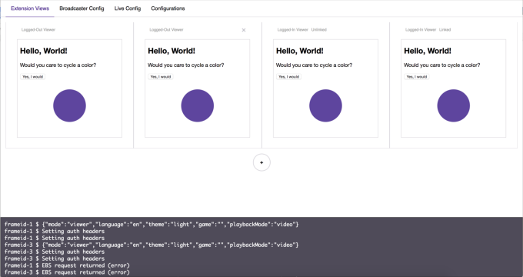Click 'Yes, I would' in leftmost Logged-Out Viewer view

[32, 77]
